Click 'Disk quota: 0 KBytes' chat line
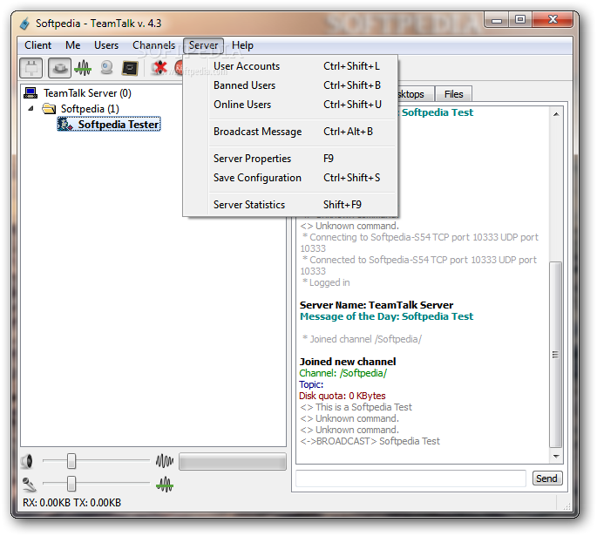 (x=343, y=396)
